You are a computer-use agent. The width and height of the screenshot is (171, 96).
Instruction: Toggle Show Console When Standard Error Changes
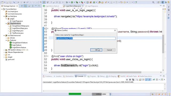click(x=150, y=79)
